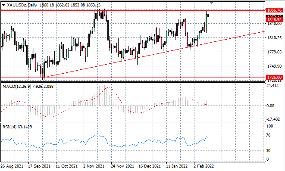285x171 pixels.
Task: Click the 1779.65 price axis label
Action: click(x=275, y=52)
